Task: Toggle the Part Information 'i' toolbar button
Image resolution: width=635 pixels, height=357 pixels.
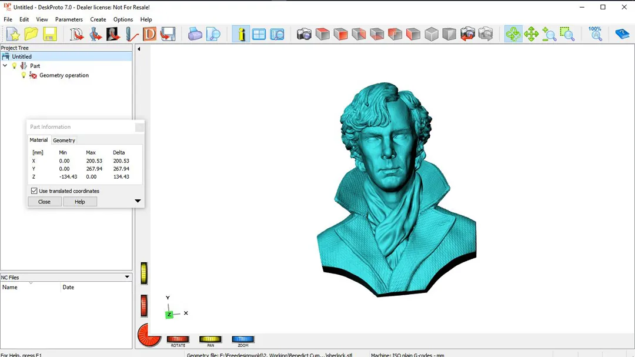Action: click(241, 34)
